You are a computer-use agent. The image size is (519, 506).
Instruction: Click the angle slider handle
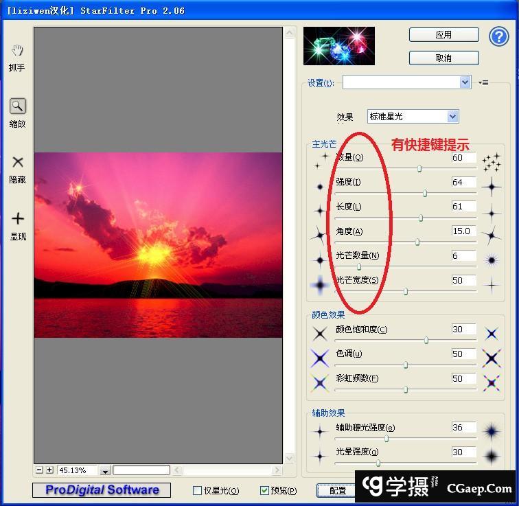click(417, 242)
